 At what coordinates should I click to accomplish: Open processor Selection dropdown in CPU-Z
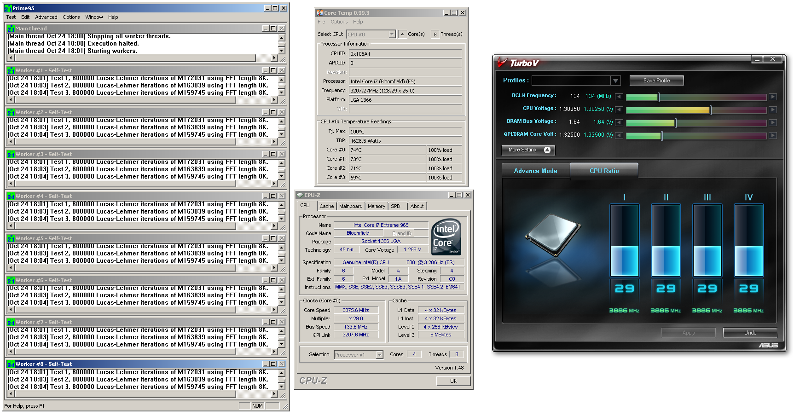380,355
